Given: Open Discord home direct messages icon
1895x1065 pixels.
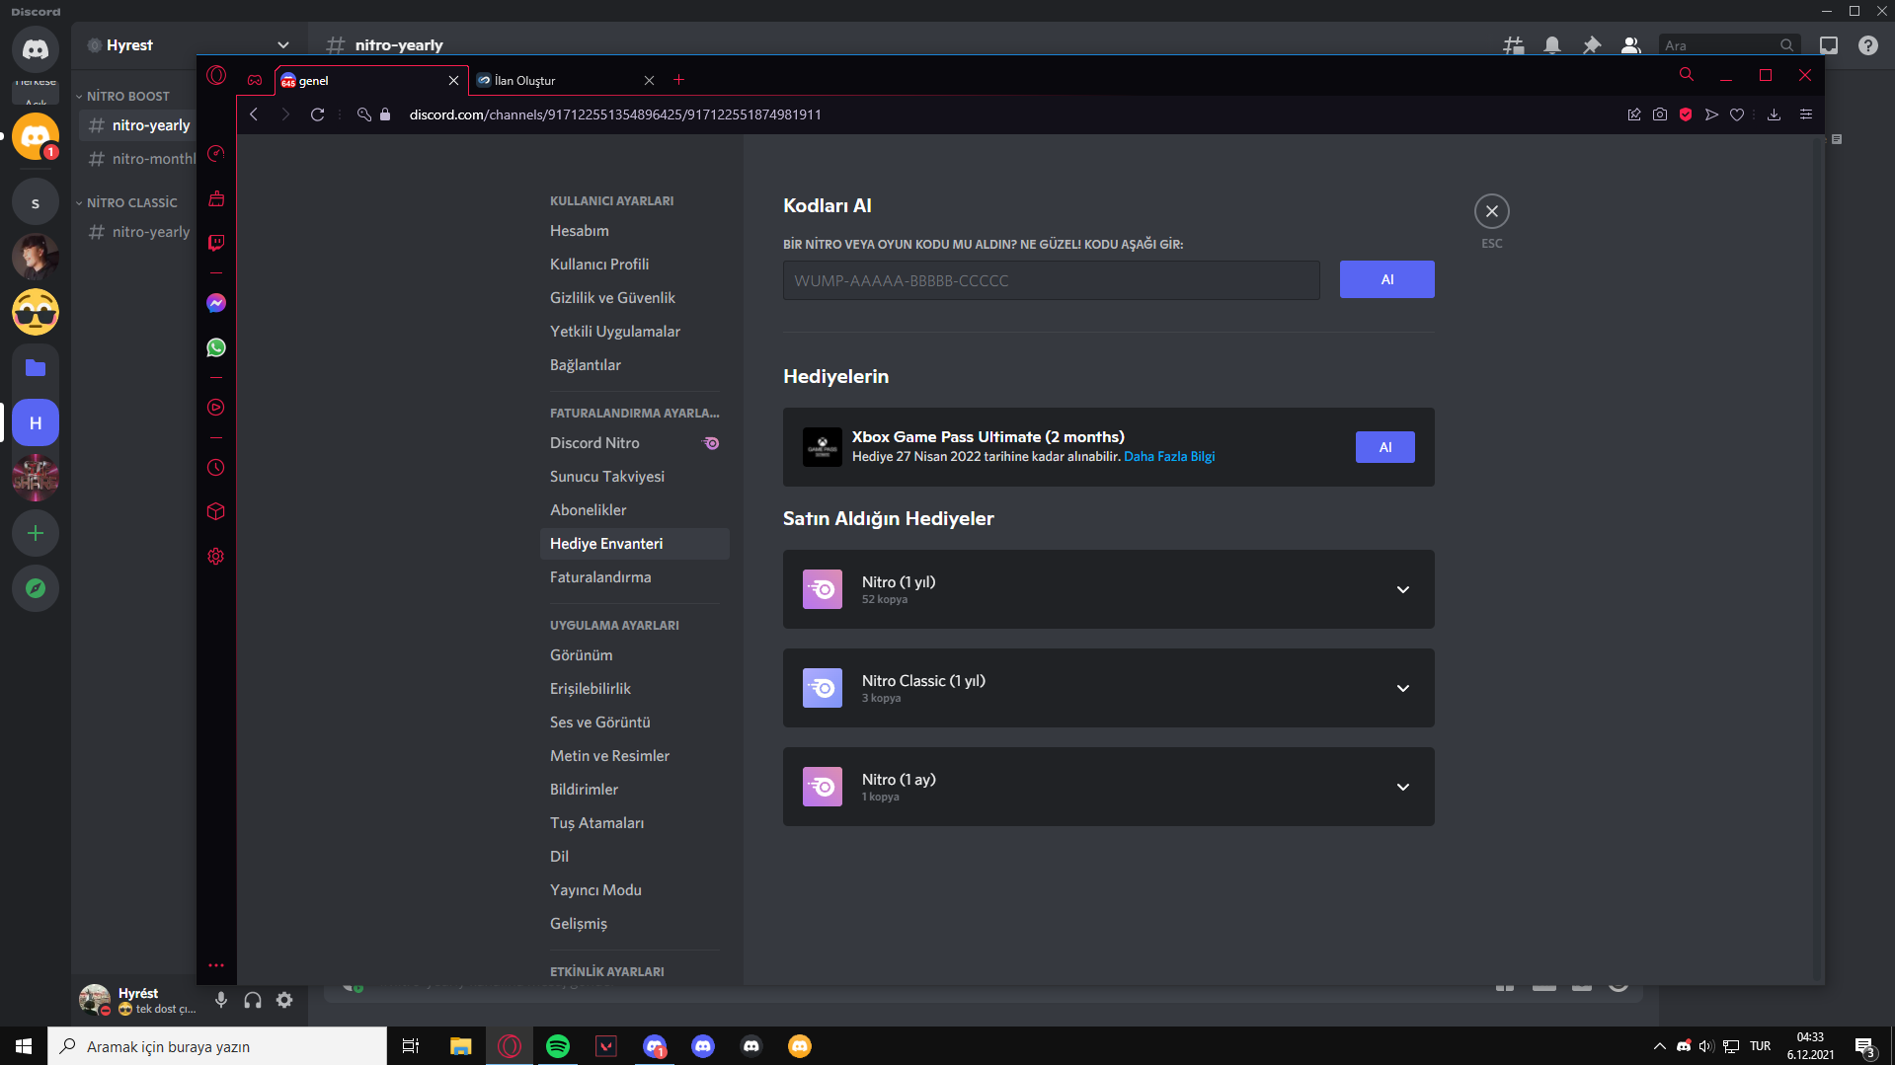Looking at the screenshot, I should click(36, 48).
